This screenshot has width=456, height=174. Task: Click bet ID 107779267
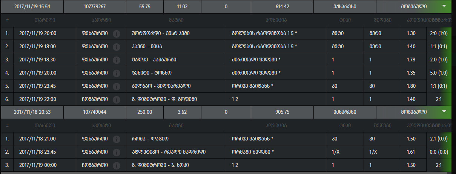94,6
